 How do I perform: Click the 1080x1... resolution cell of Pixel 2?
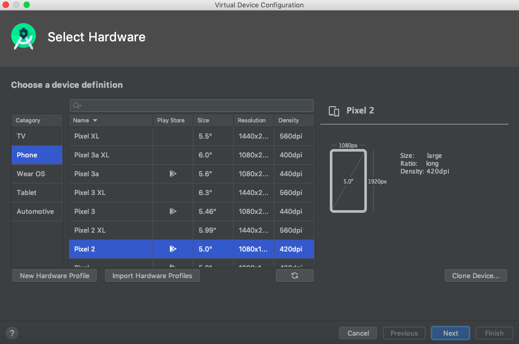pyautogui.click(x=254, y=249)
